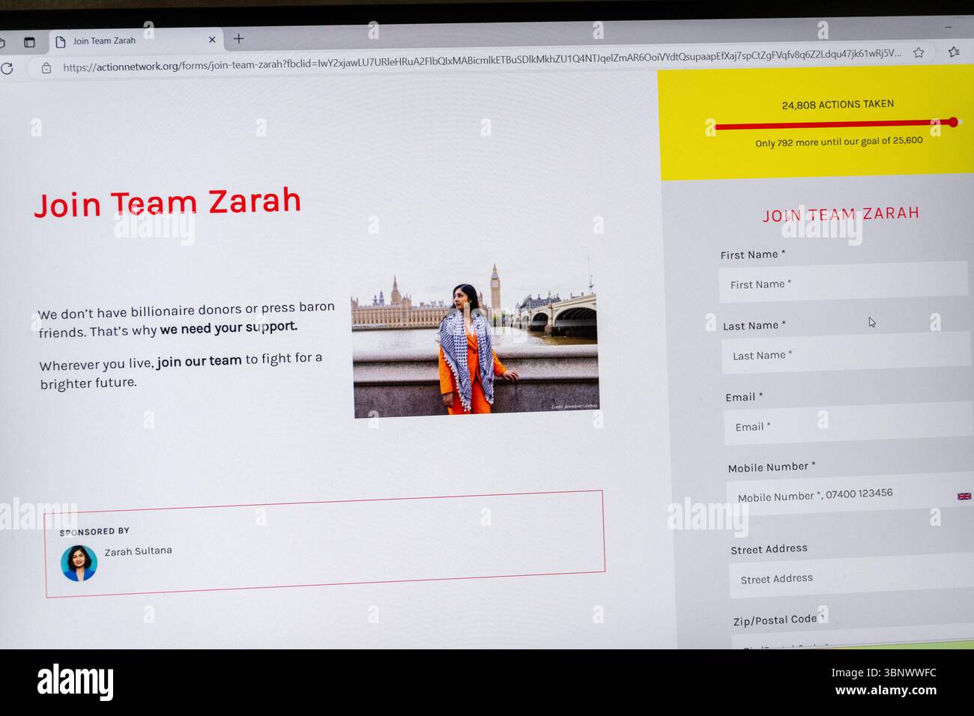Viewport: 974px width, 716px height.
Task: Click the Email input field
Action: pos(849,425)
